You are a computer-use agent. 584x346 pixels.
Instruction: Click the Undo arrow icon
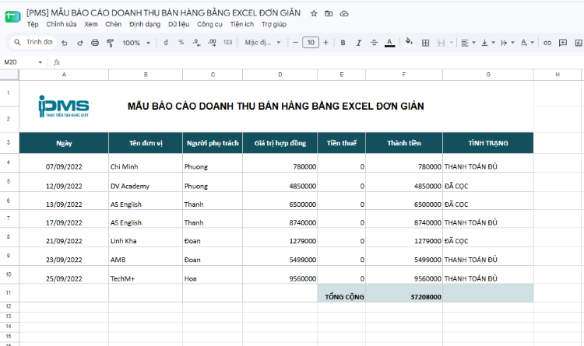point(65,43)
